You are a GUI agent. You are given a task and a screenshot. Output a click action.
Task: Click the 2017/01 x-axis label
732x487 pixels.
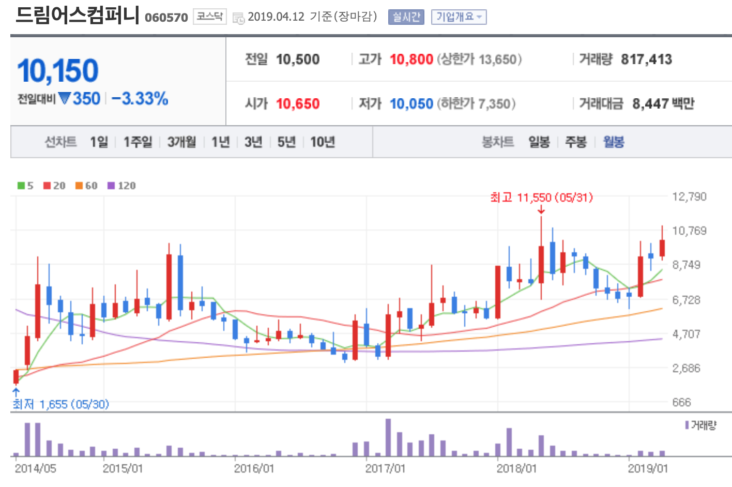pyautogui.click(x=385, y=469)
